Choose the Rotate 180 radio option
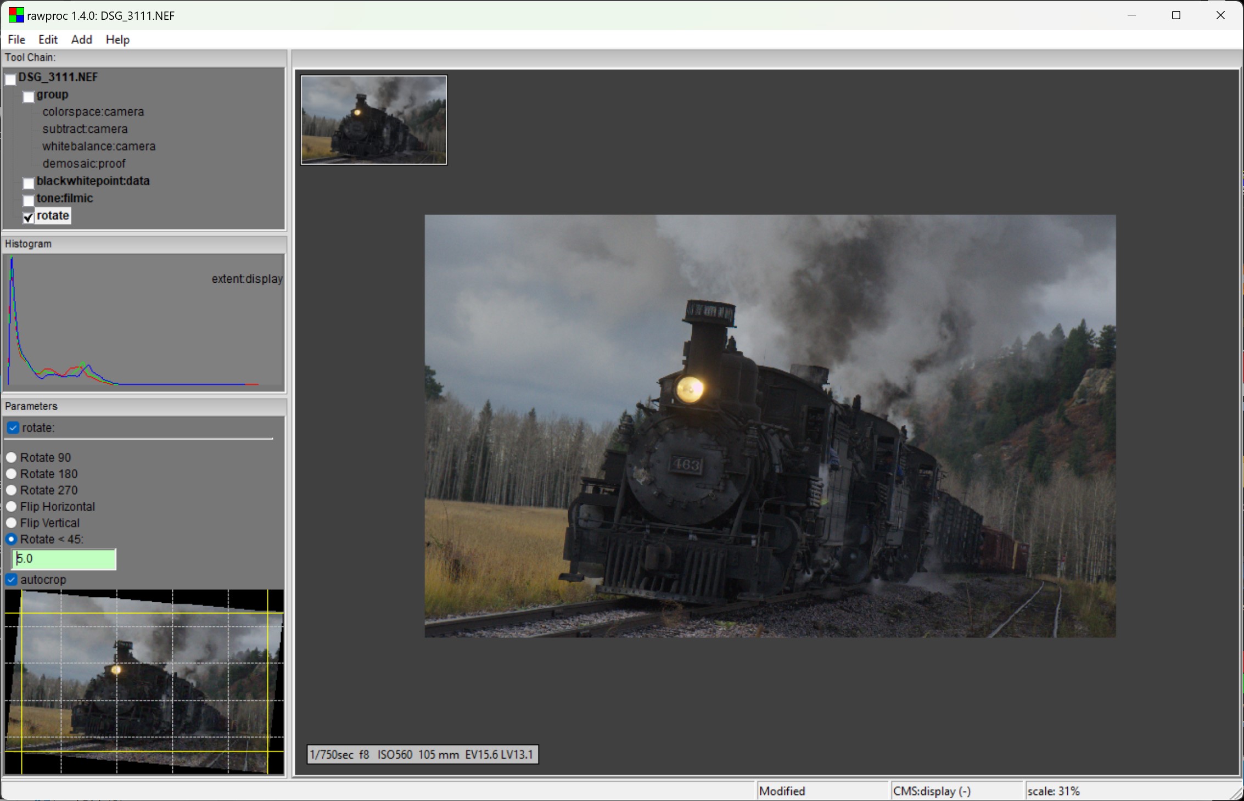Screen dimensions: 1244x801 [11, 474]
